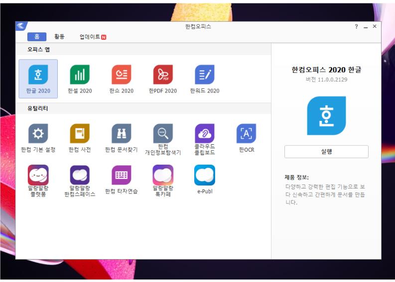This screenshot has width=395, height=282.
Task: Select the 한셀 2020 spreadsheet icon
Action: click(80, 75)
